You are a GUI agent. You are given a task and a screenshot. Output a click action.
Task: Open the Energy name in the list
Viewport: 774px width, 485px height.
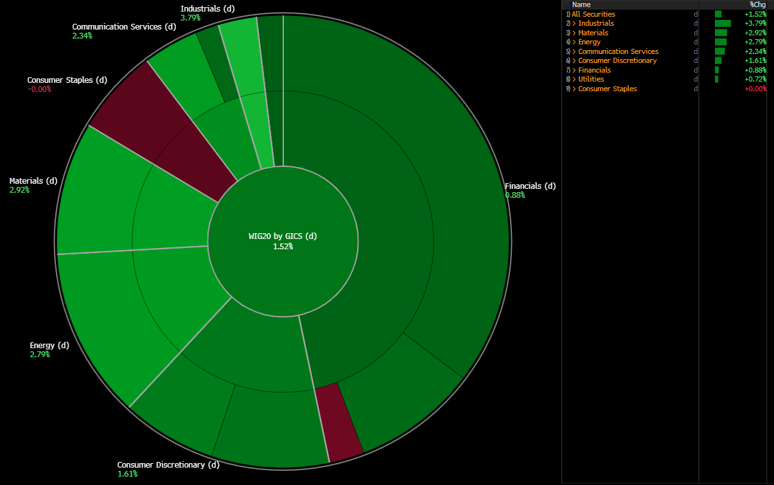(590, 42)
